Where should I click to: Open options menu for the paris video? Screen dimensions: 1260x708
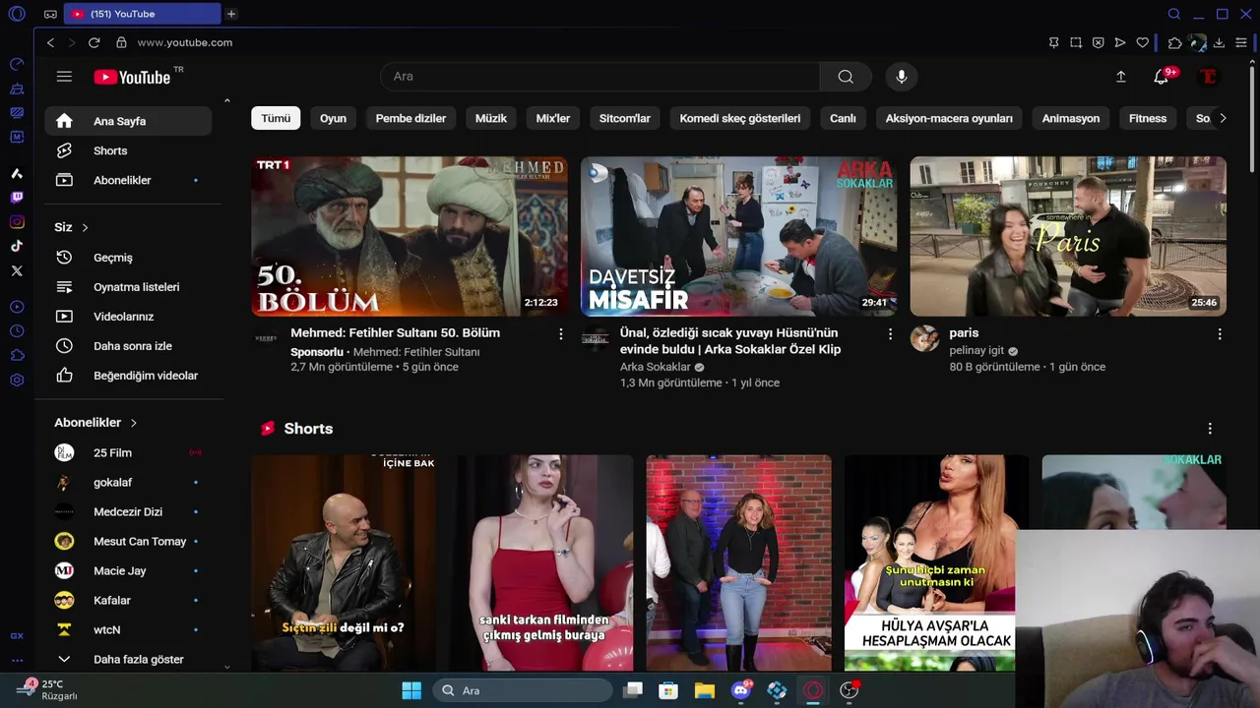pos(1220,334)
